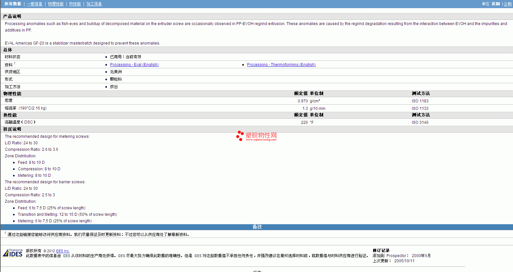The width and height of the screenshot is (513, 272).
Task: Select the density value 0.970
Action: [303, 101]
